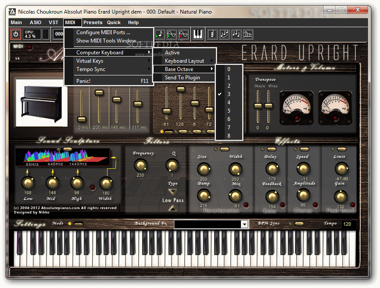Toggle the Mode switch in Settings
The height and width of the screenshot is (288, 380).
(79, 224)
